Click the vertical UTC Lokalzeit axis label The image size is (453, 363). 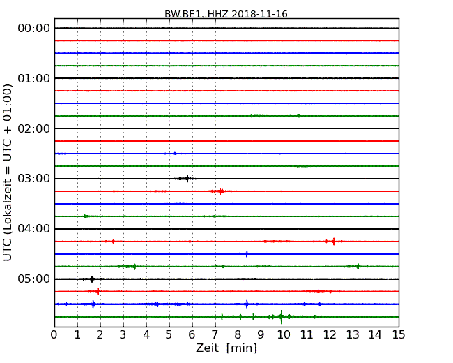point(8,172)
